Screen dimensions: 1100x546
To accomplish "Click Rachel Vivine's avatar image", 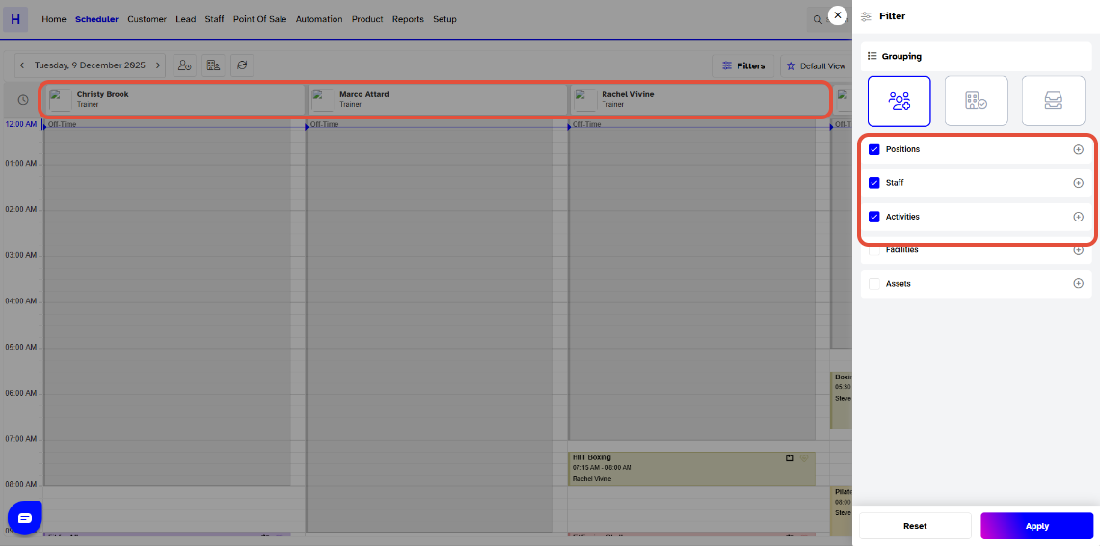I will pyautogui.click(x=586, y=100).
